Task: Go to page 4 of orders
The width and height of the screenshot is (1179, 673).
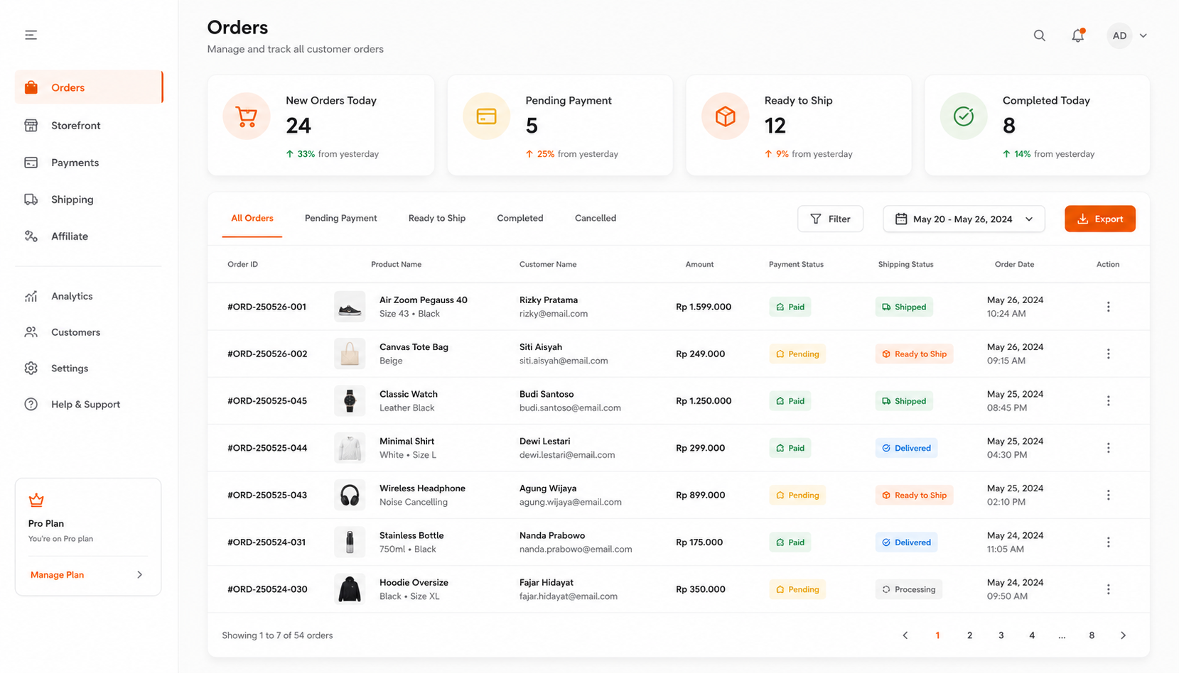Action: pos(1032,635)
